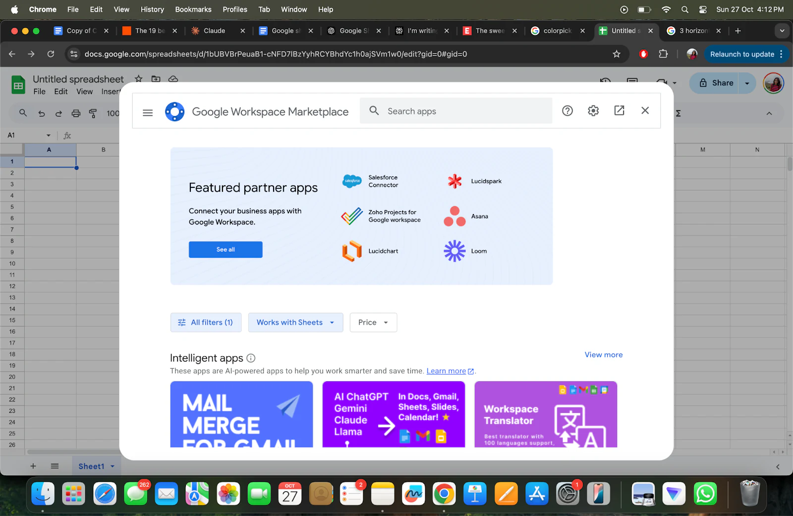793x516 pixels.
Task: Switch to the colorpick browser tab
Action: pos(558,31)
